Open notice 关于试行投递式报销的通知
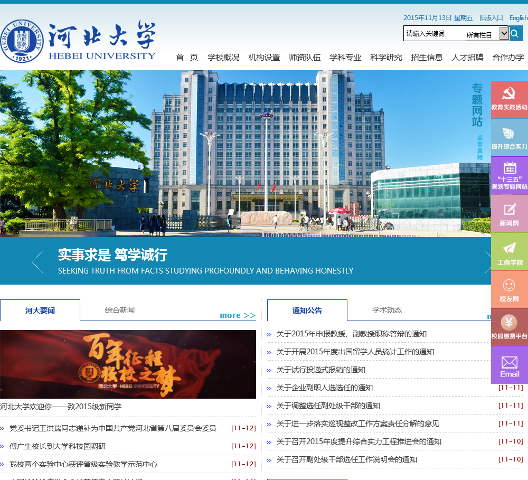This screenshot has height=480, width=528. pyautogui.click(x=321, y=370)
